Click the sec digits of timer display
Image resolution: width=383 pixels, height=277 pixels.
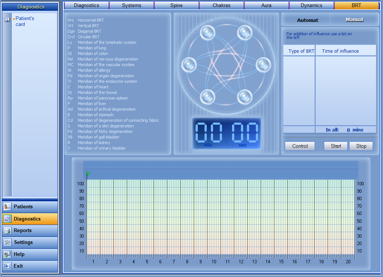coord(245,133)
